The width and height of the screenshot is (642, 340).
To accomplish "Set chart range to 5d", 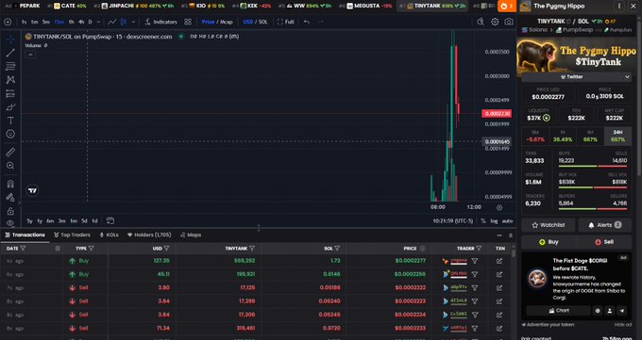I will pos(84,220).
